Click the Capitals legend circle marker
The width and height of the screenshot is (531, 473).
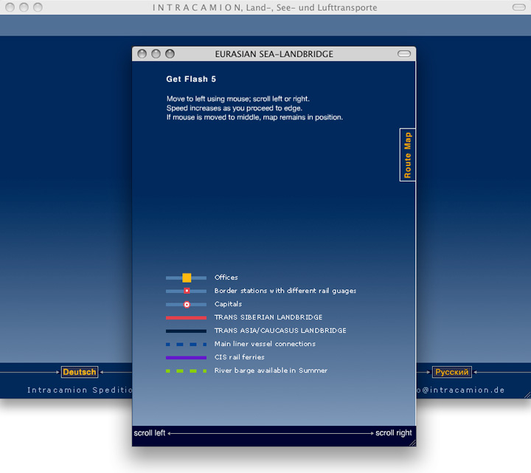click(187, 304)
